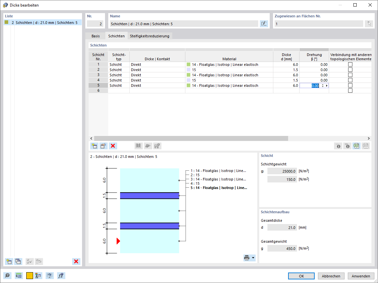Click the import table icon at far right
378x283 pixels.
coord(366,146)
